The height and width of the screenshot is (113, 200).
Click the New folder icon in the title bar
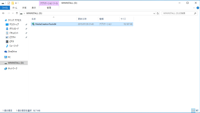pos(13,3)
